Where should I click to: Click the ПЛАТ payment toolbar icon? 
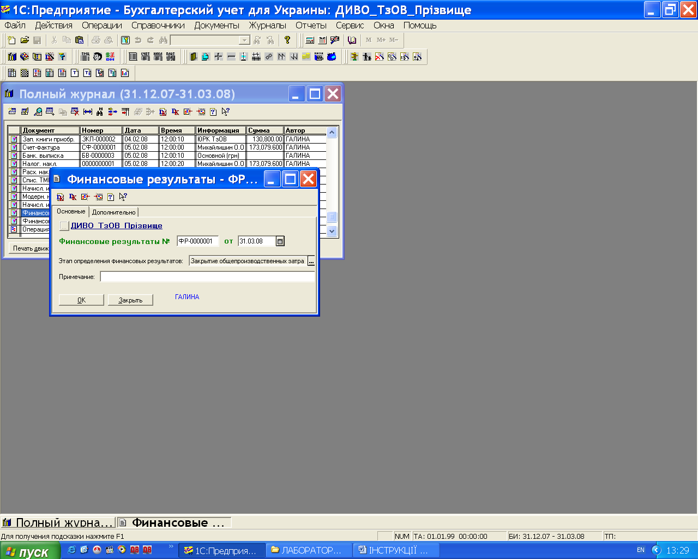tap(171, 56)
